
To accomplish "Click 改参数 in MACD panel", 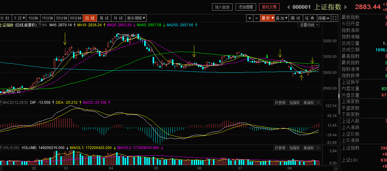I will (280, 103).
